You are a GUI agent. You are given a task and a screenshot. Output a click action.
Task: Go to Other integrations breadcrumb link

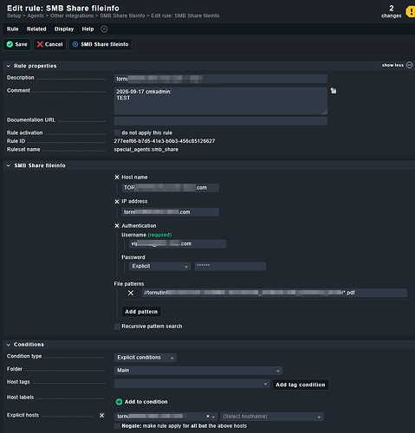(x=72, y=16)
